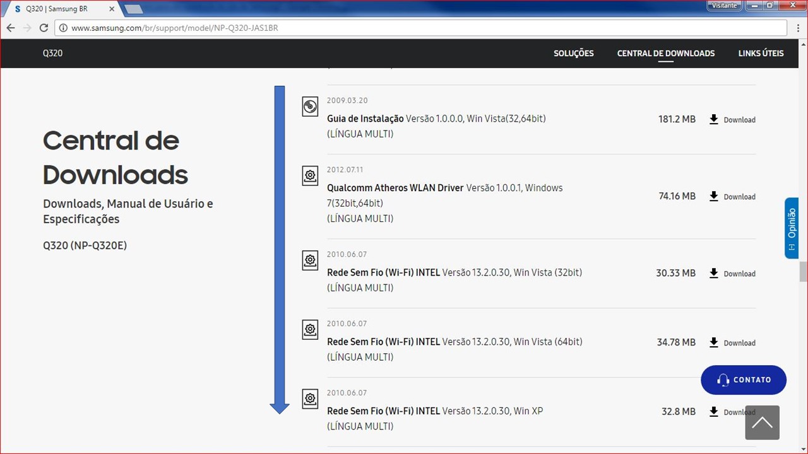Reload the Samsung support page
Viewport: 808px width, 454px height.
(44, 28)
